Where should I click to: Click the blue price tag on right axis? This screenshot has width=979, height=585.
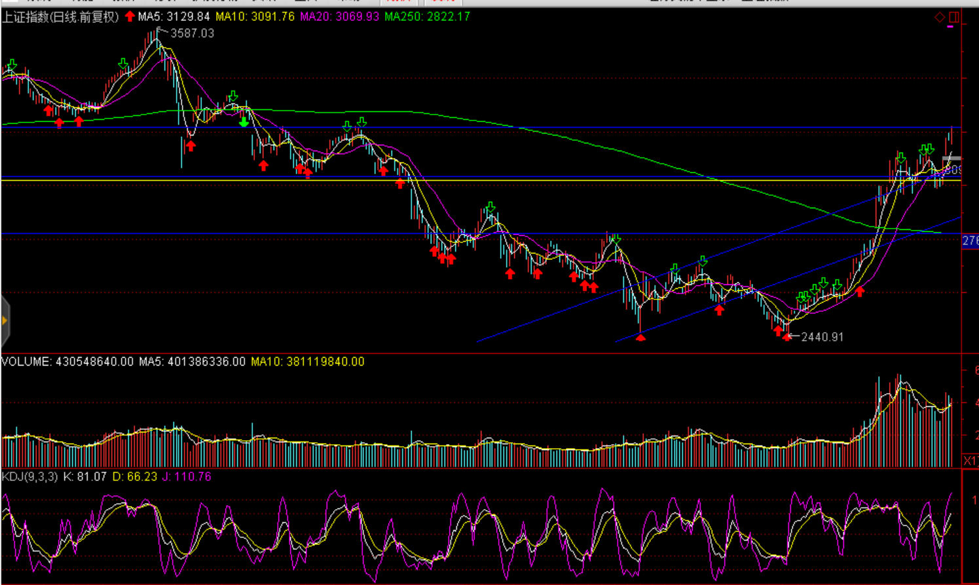[x=970, y=242]
